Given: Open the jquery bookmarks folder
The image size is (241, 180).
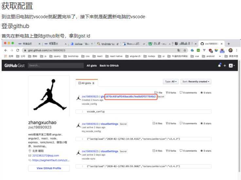Looking at the screenshot, I should (55, 56).
